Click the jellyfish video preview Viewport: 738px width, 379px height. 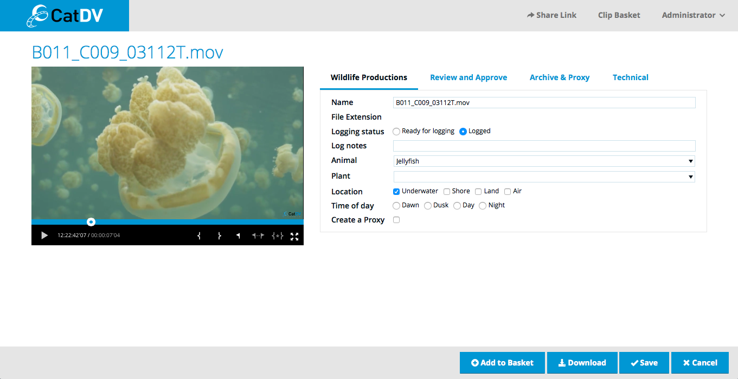click(168, 143)
